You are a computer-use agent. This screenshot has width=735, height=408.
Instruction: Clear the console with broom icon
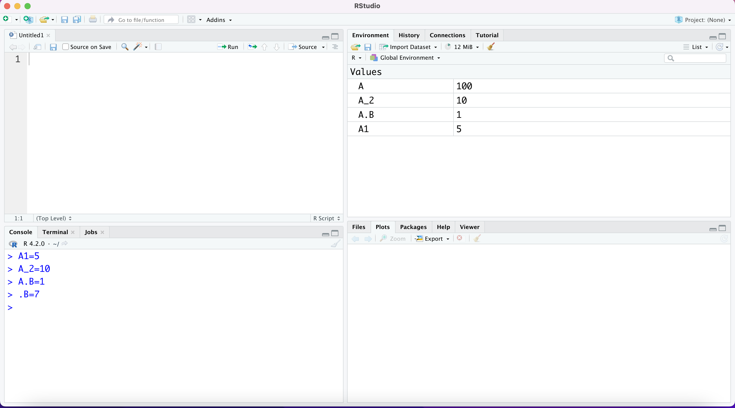coord(336,244)
